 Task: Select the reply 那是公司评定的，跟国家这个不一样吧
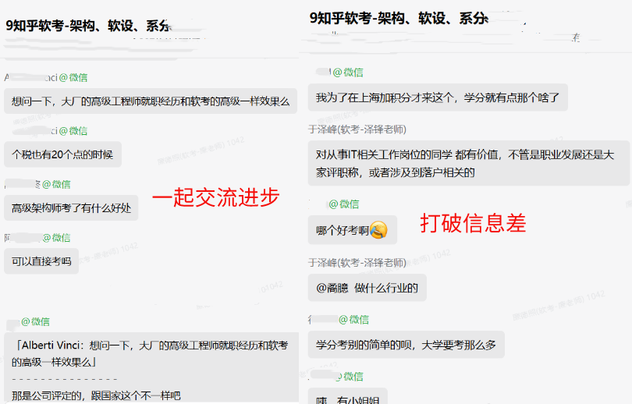pos(96,395)
